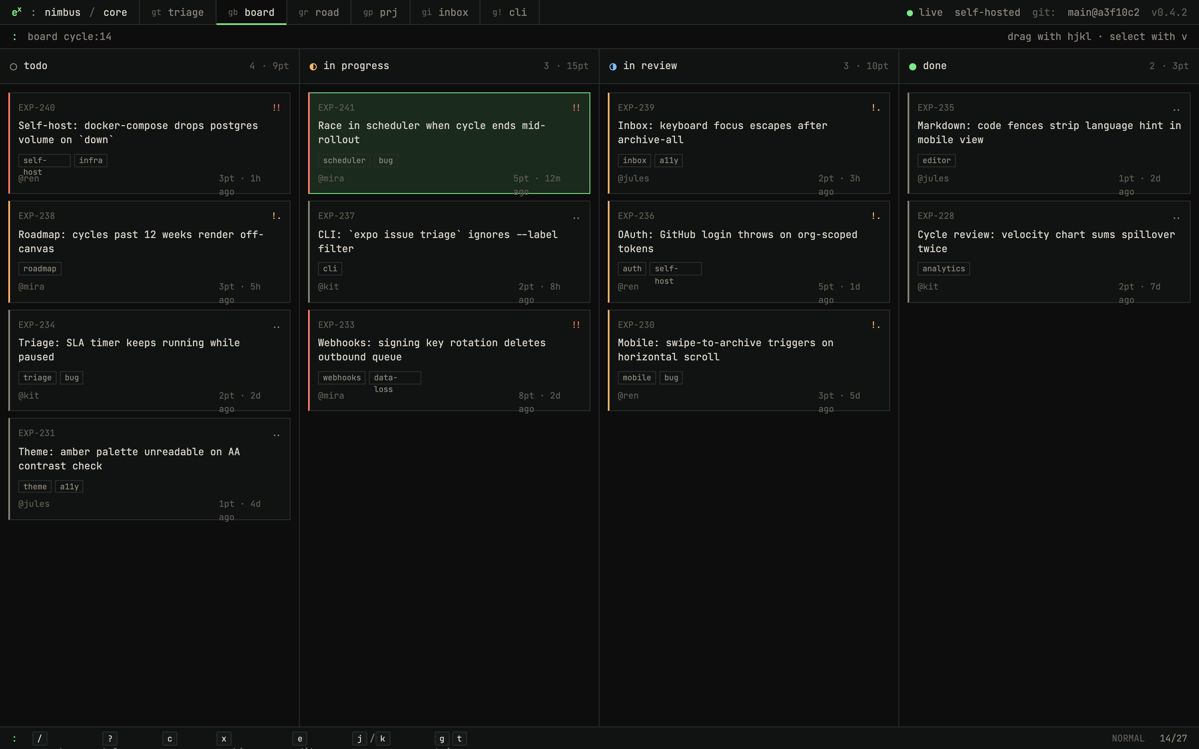
Task: Click the webhooks tag on EXP-233
Action: [x=341, y=378]
